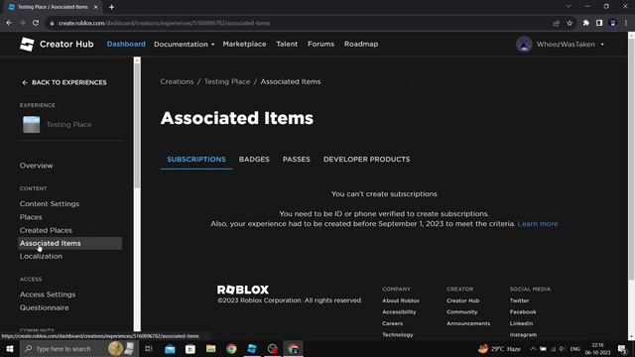Open the Forums nav link
Image resolution: width=635 pixels, height=357 pixels.
[x=320, y=44]
